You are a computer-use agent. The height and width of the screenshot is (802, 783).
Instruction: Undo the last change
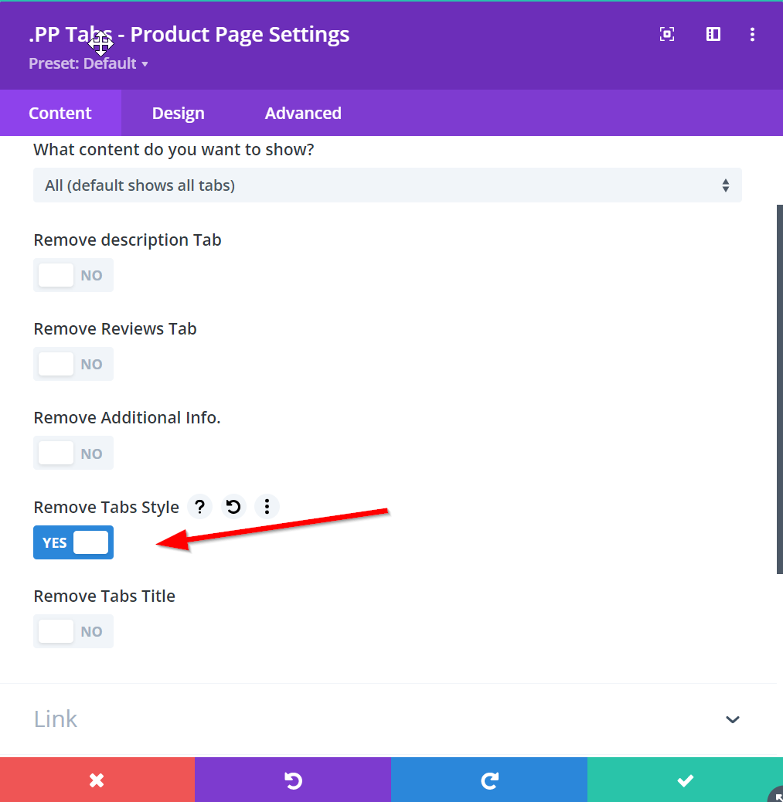tap(293, 780)
